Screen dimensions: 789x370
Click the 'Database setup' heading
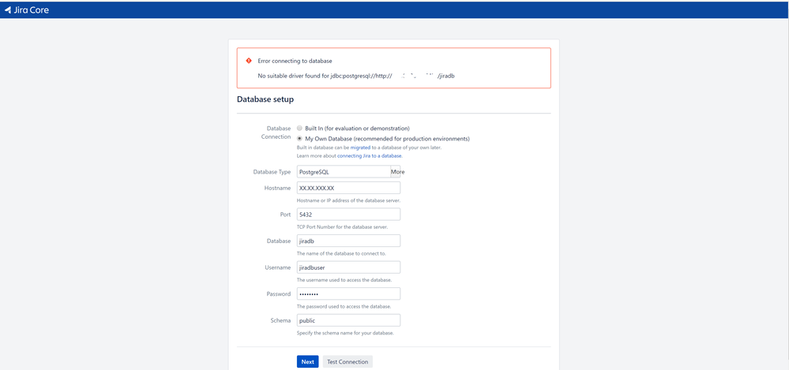click(x=265, y=99)
